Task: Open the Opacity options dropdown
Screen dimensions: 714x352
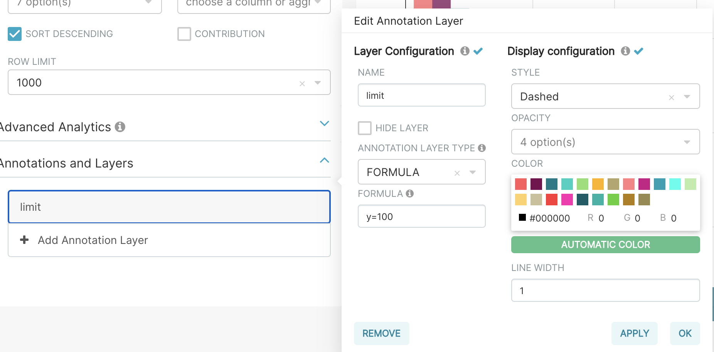Action: (x=688, y=142)
